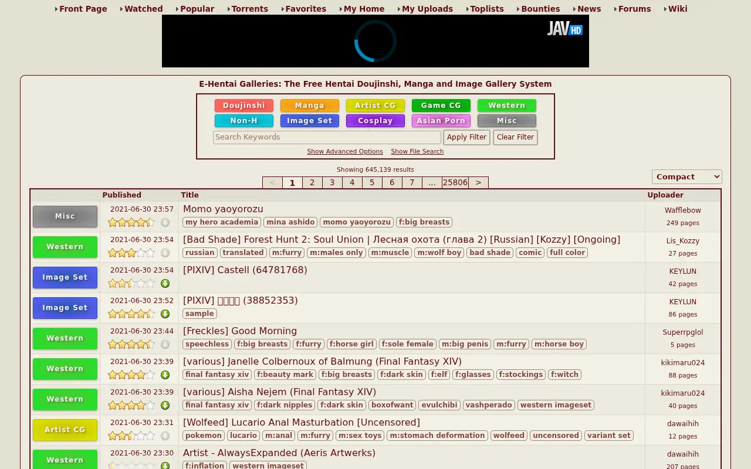Open uploader Superrpglol's link

pos(683,332)
